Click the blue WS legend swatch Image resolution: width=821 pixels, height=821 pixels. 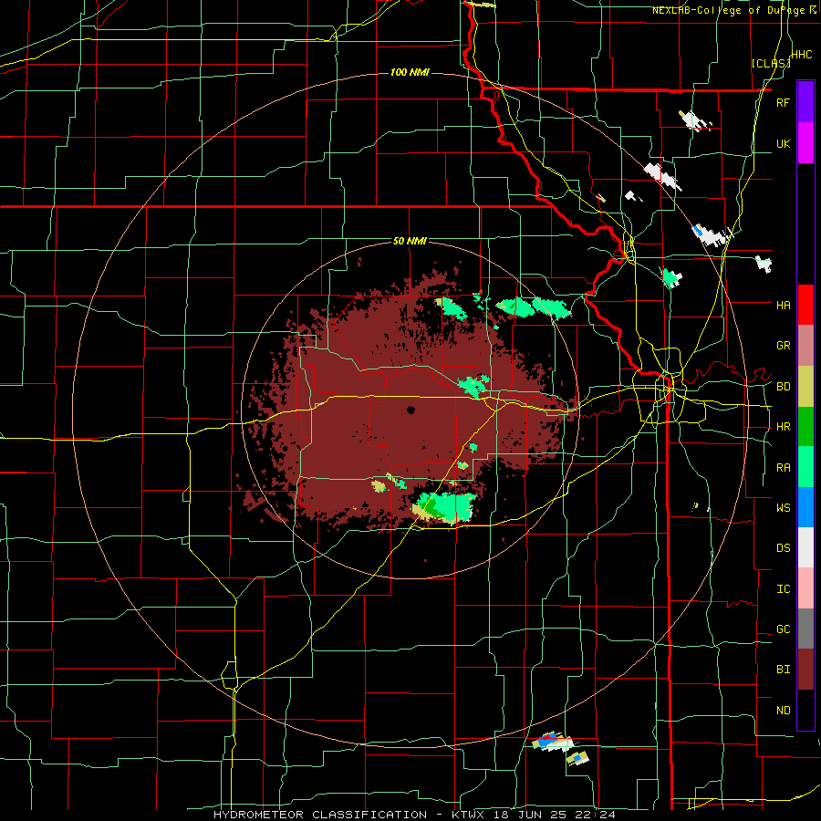point(805,507)
